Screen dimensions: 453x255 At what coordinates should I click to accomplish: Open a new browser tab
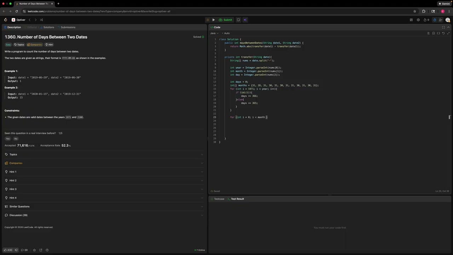pos(58,4)
